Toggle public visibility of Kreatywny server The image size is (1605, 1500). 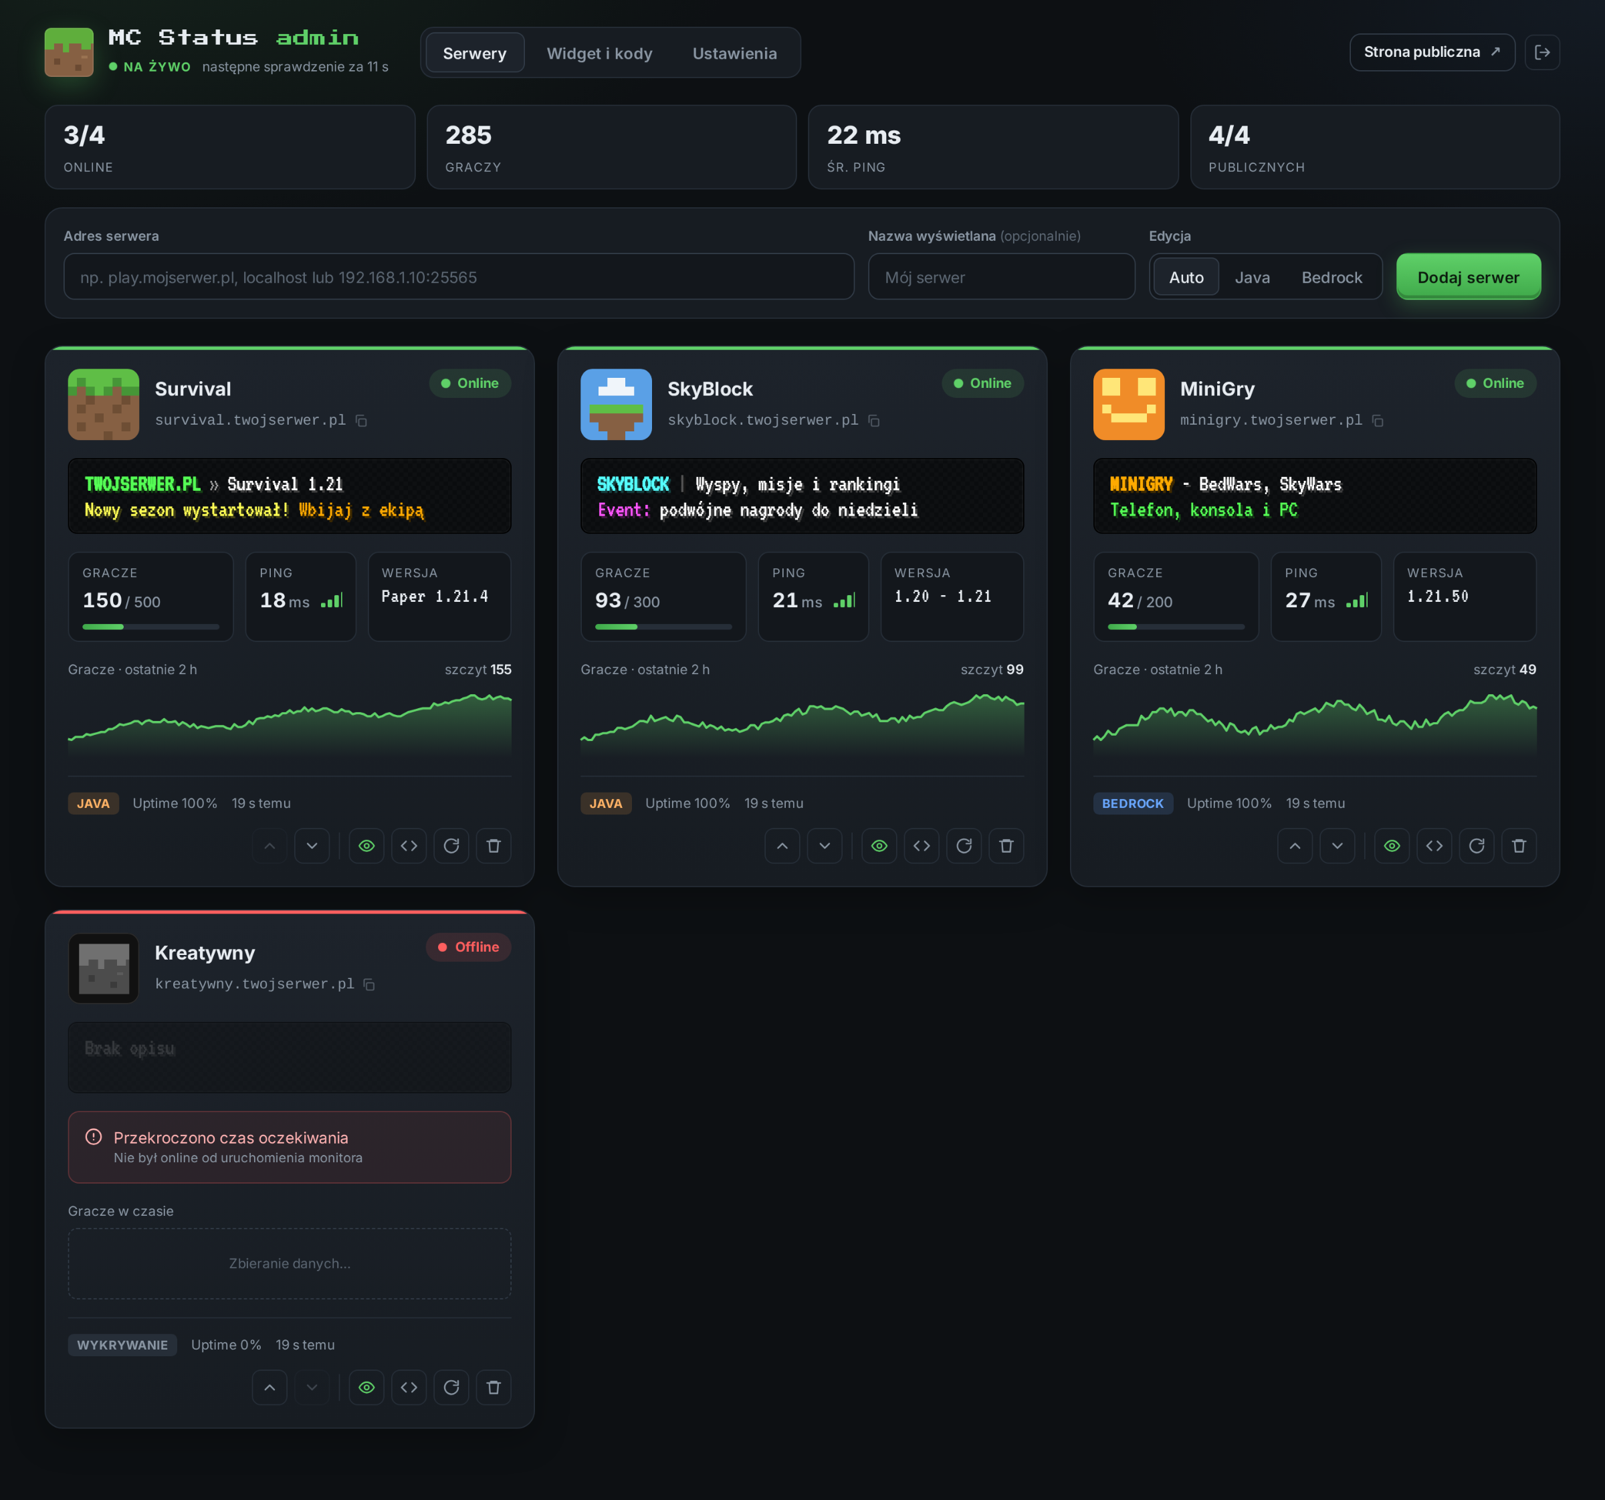tap(366, 1388)
